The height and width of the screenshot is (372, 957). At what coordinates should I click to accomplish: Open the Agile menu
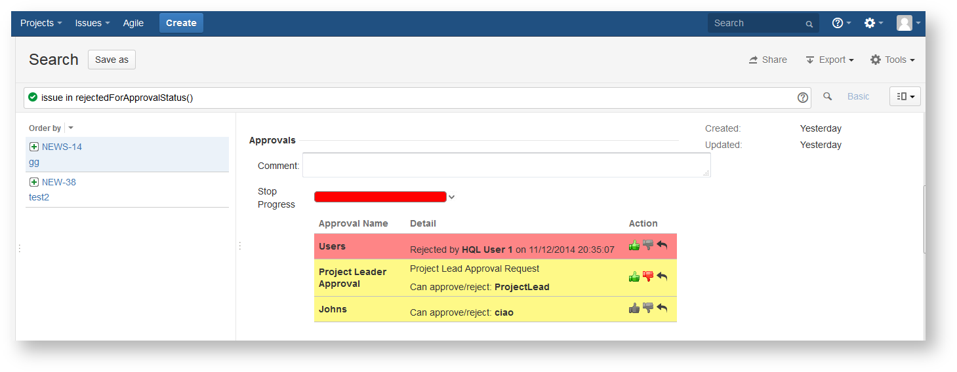[x=133, y=23]
